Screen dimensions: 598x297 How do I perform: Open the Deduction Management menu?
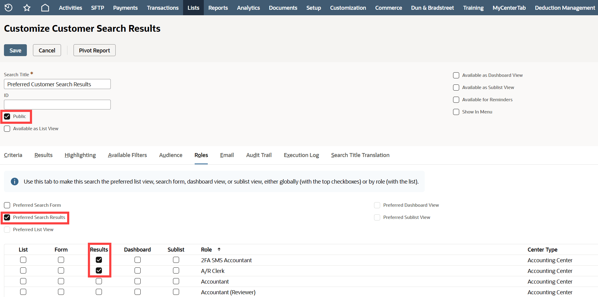(565, 8)
